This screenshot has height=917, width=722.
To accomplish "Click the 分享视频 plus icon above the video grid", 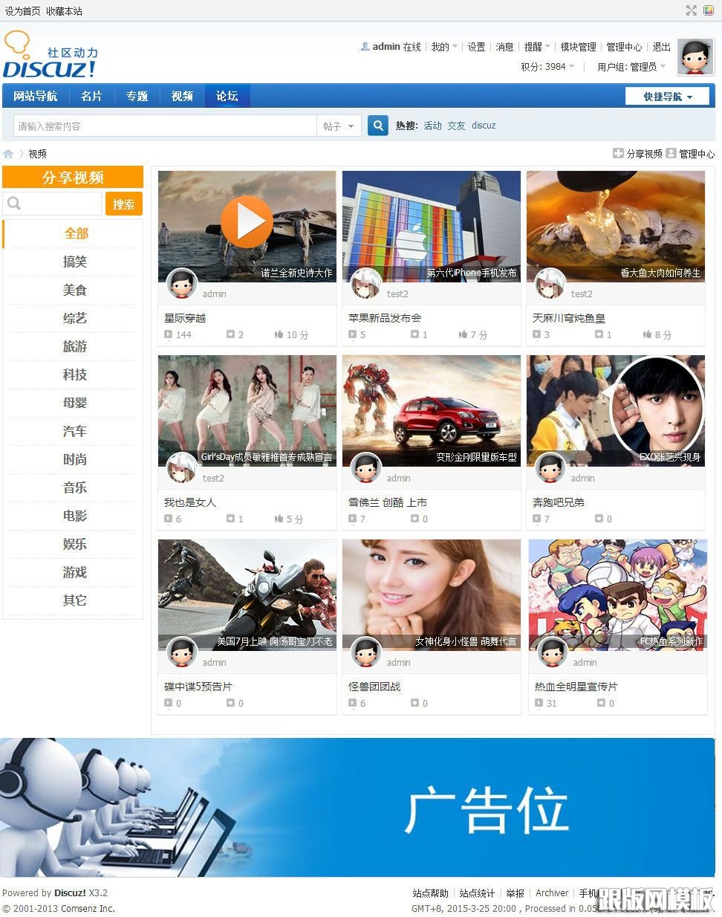I will 617,153.
